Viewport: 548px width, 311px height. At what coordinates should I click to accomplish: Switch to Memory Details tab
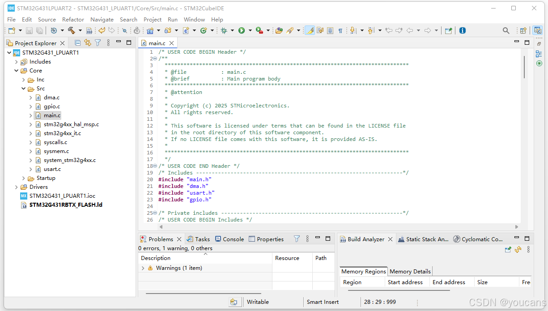tap(410, 271)
